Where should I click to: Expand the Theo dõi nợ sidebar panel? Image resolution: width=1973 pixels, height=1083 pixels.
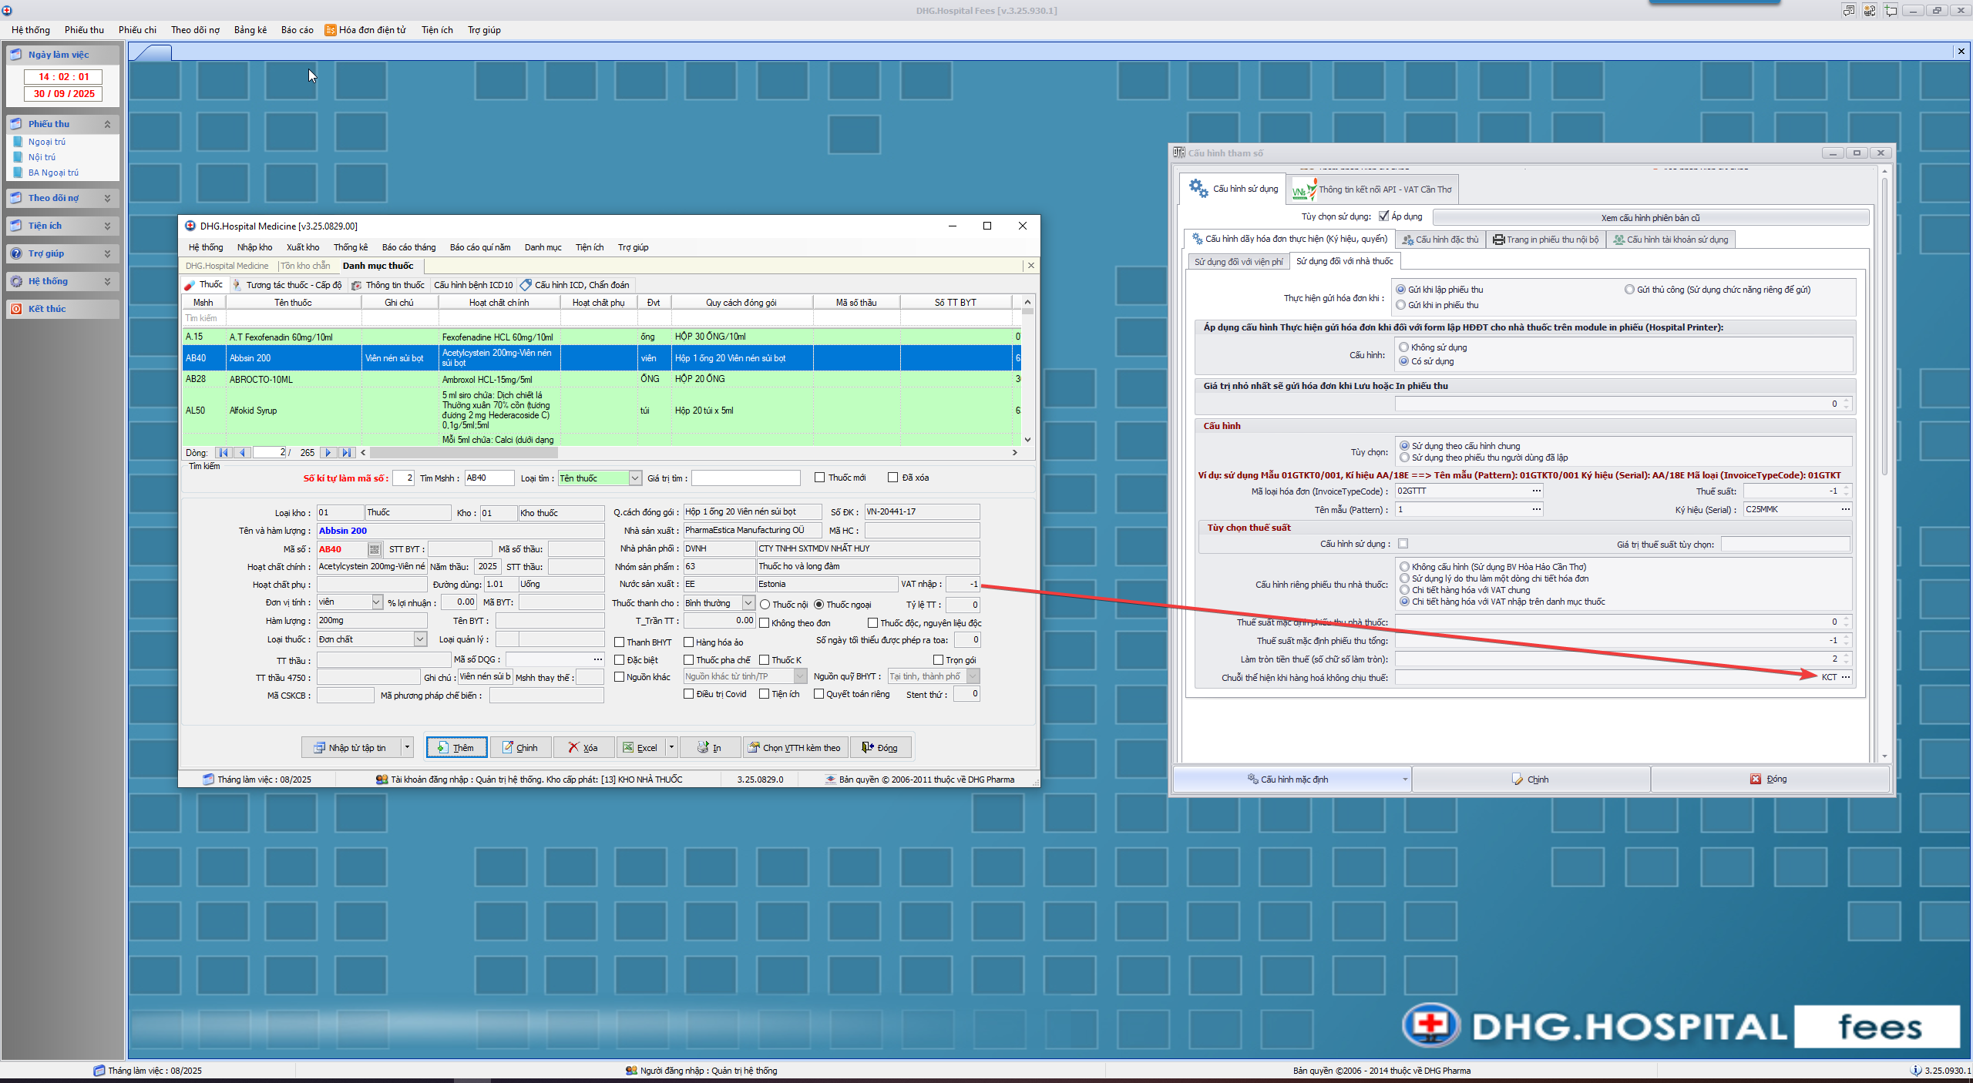click(107, 198)
